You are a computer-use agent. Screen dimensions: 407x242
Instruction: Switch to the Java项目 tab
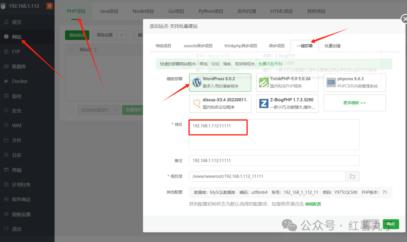coord(109,11)
